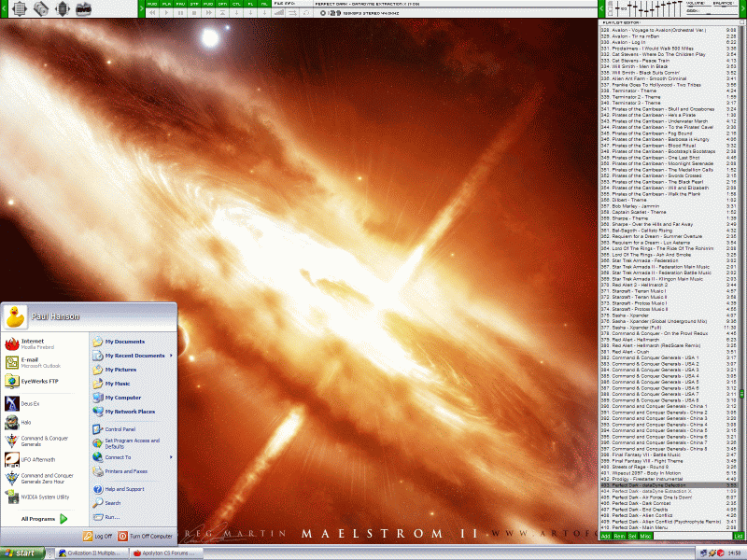The width and height of the screenshot is (747, 560).
Task: Launch Command & Conquer Generals
Action: click(44, 441)
